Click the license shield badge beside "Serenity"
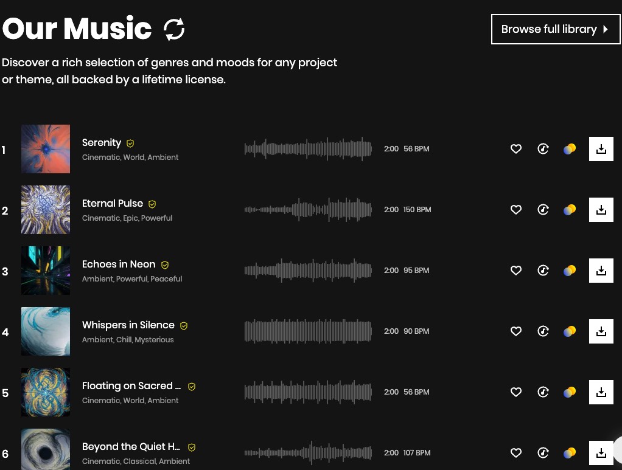Screen dimensions: 622x470 tap(130, 143)
